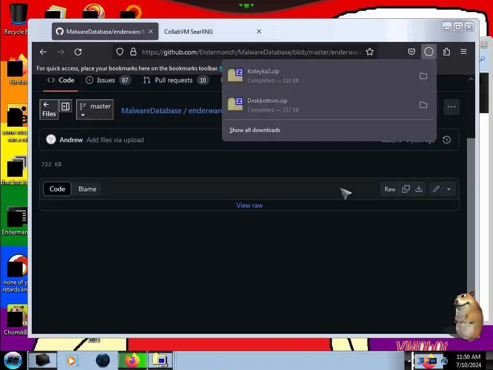The height and width of the screenshot is (370, 493).
Task: Close the CollabVM SearXNG tab
Action: (259, 31)
